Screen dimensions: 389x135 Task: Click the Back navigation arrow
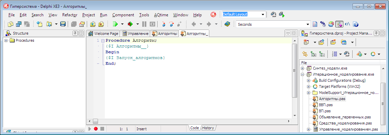tap(194, 24)
